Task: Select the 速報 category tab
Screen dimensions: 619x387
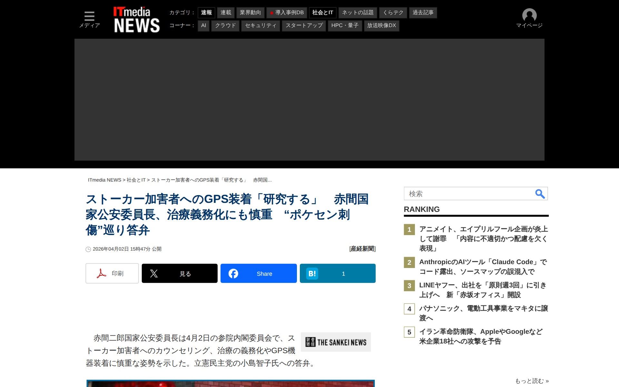Action: point(206,13)
